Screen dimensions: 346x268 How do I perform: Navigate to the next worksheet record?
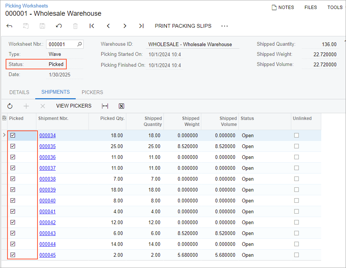pyautogui.click(x=125, y=26)
